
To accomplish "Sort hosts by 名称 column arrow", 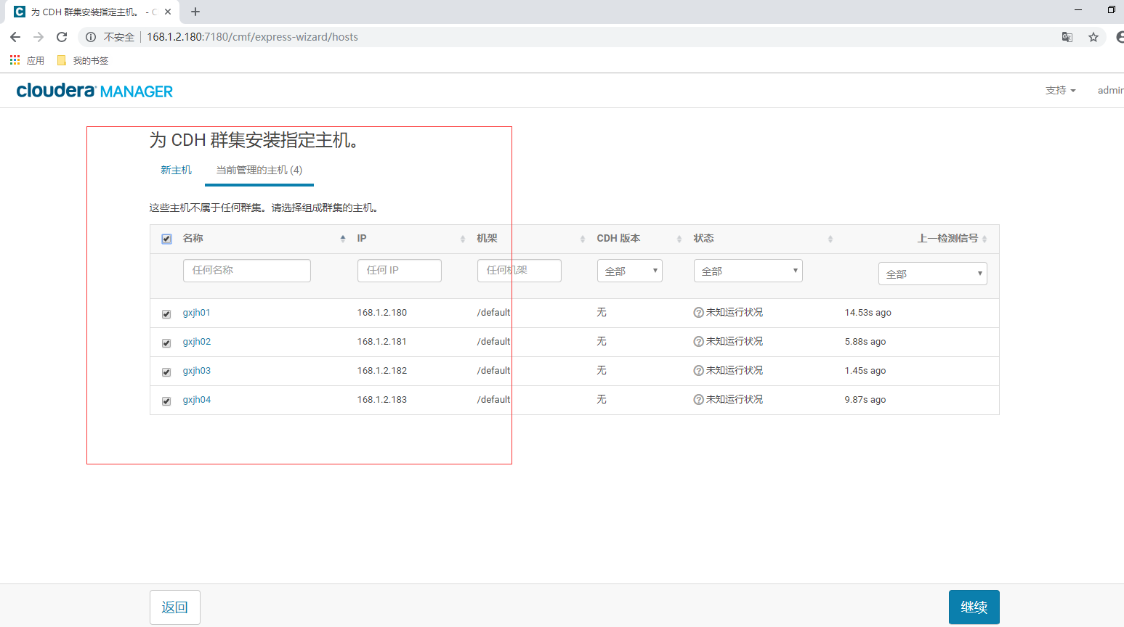I will tap(343, 239).
